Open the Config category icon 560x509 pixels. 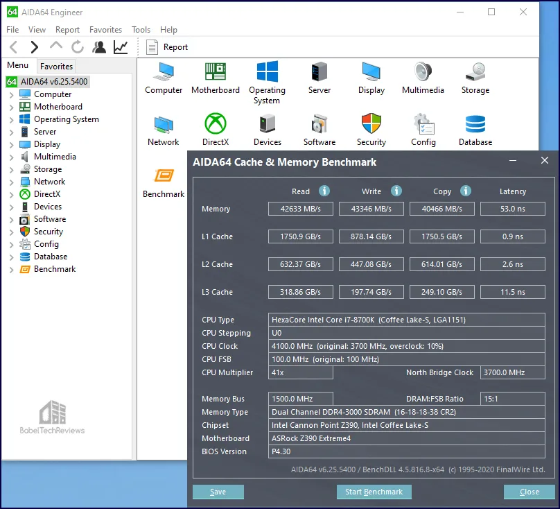(x=423, y=130)
